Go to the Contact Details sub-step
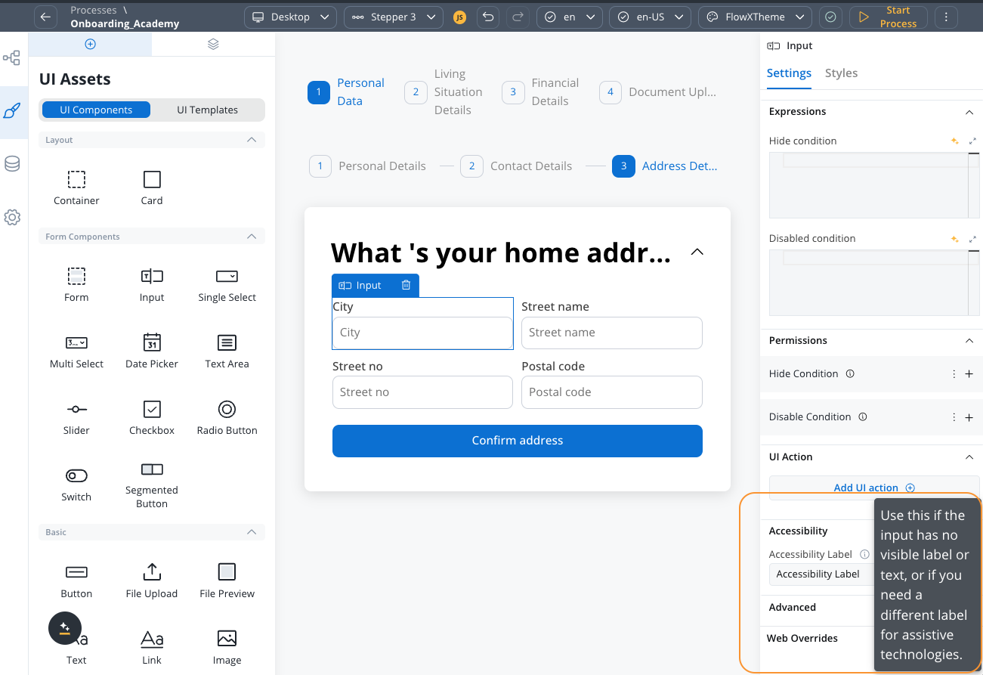983x675 pixels. click(x=516, y=166)
